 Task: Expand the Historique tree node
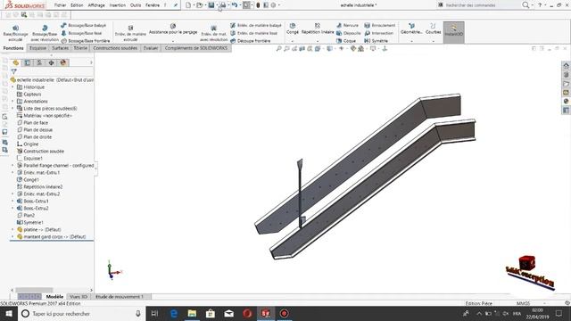click(12, 87)
